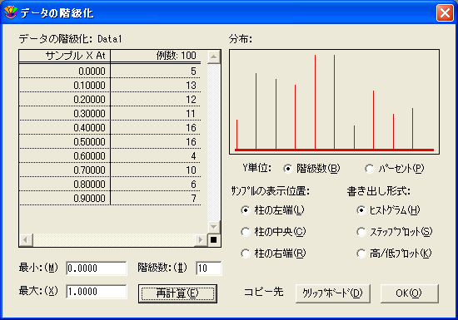Select the 0.90000 sample cell
The height and width of the screenshot is (320, 458).
point(65,198)
